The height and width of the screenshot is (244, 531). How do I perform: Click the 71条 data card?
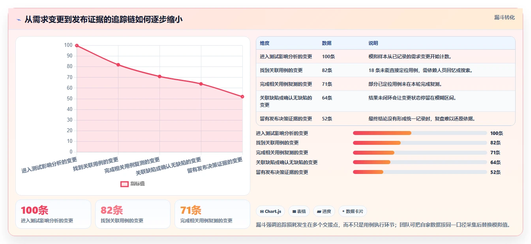click(212, 214)
